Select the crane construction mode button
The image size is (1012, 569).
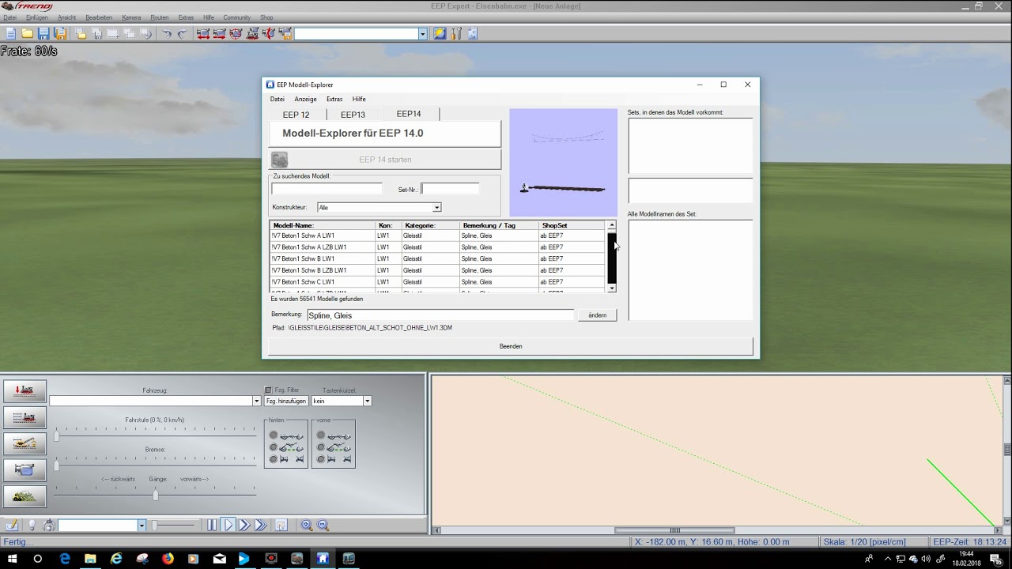(25, 443)
